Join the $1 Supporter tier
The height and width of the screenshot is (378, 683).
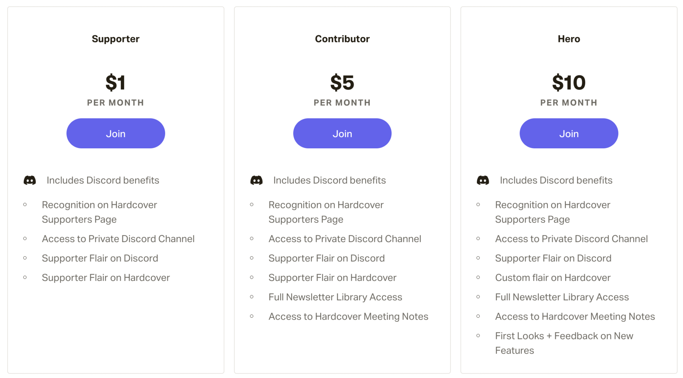click(115, 133)
